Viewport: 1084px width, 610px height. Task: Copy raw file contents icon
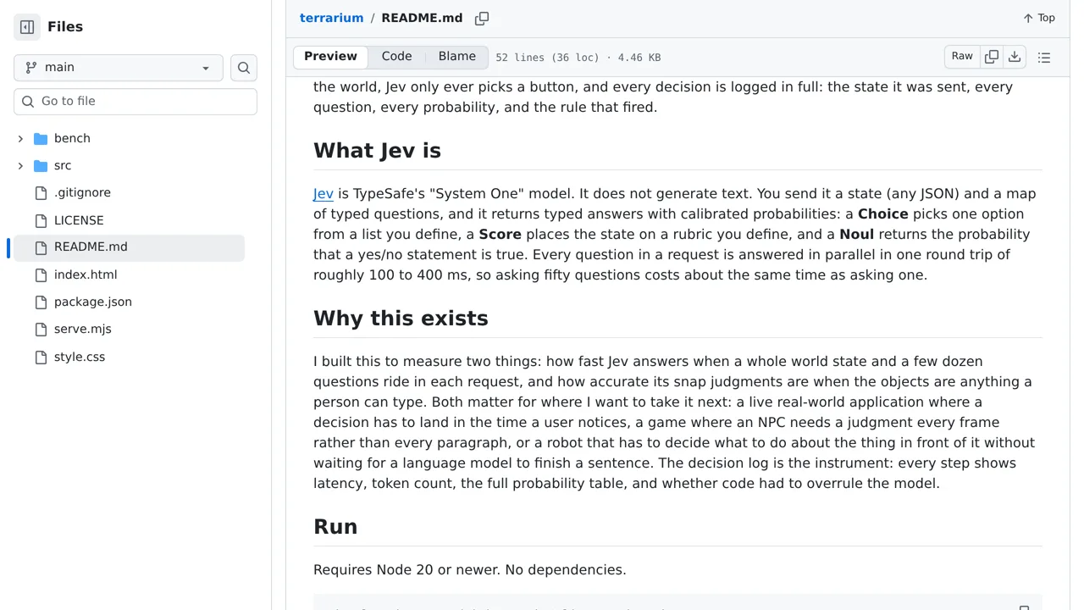992,57
